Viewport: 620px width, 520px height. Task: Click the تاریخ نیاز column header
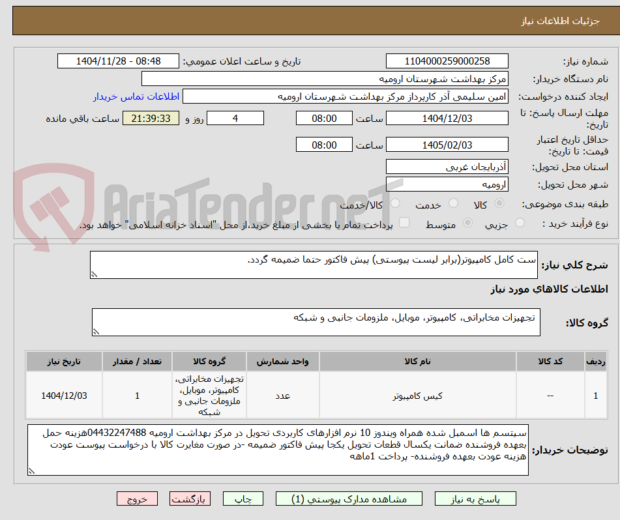[64, 361]
